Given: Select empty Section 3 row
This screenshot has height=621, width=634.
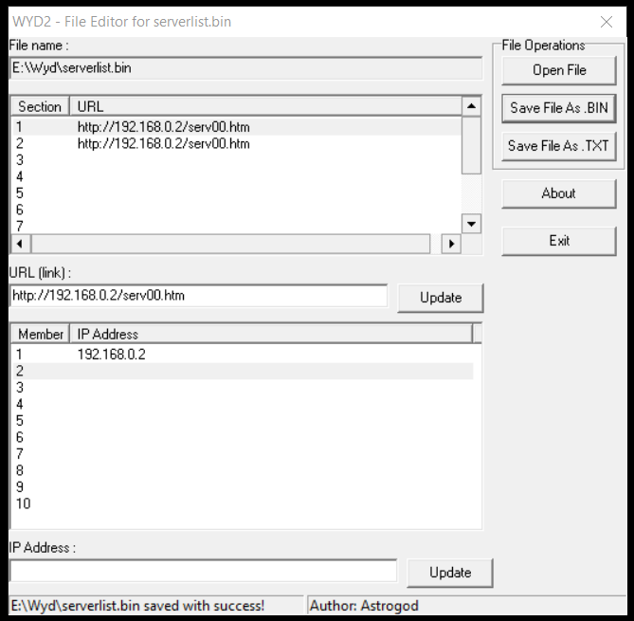Looking at the screenshot, I should (x=237, y=160).
